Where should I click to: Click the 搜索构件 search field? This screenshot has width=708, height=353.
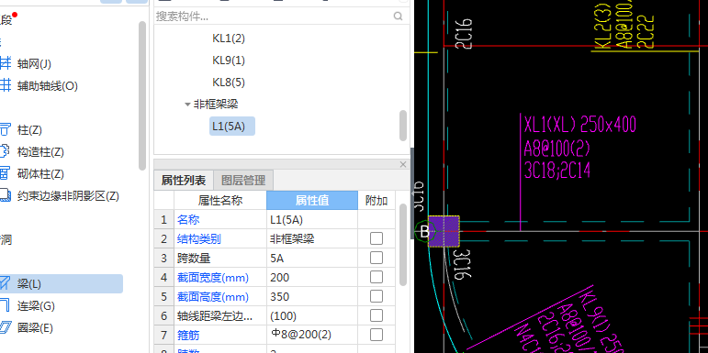pos(273,17)
